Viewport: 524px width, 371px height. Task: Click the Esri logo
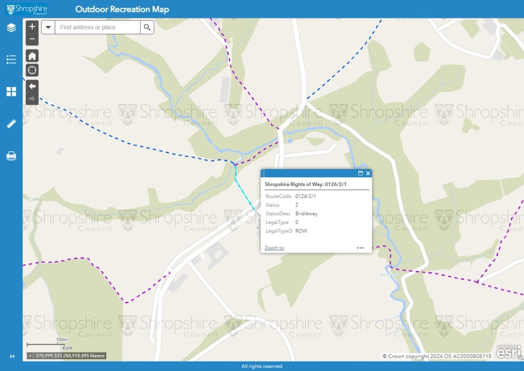pyautogui.click(x=508, y=352)
